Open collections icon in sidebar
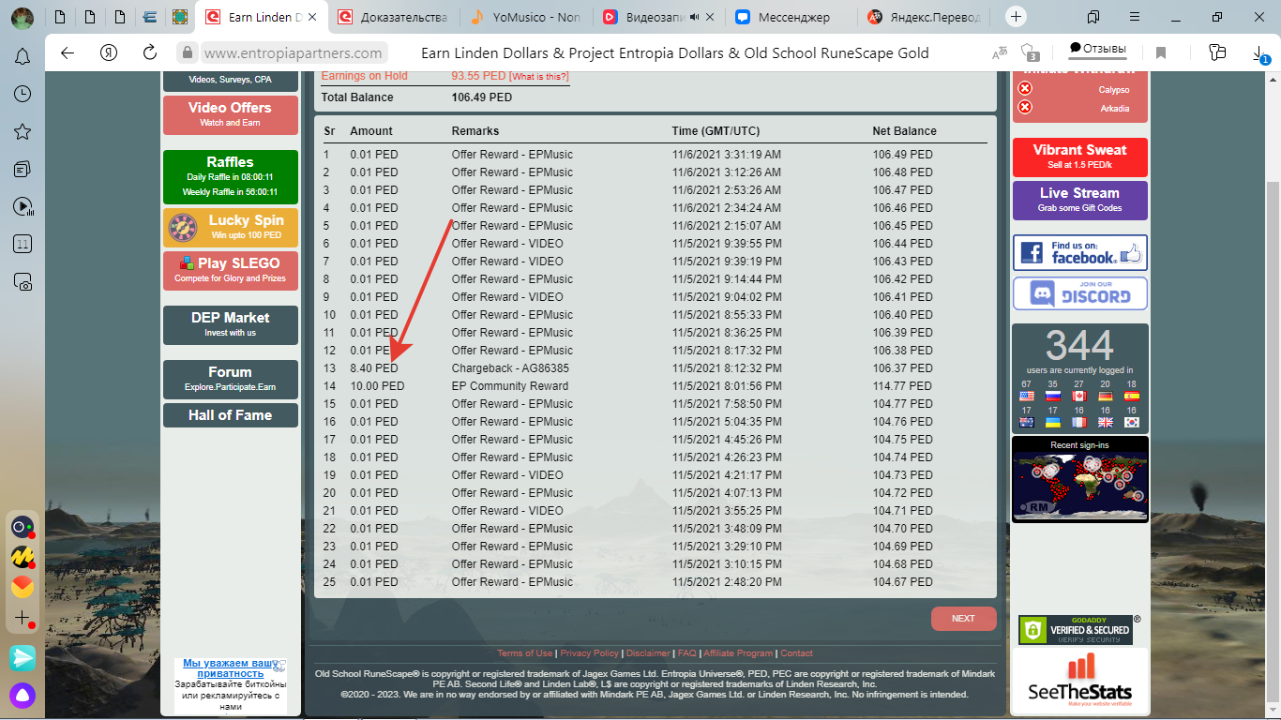This screenshot has width=1281, height=720. pyautogui.click(x=23, y=169)
